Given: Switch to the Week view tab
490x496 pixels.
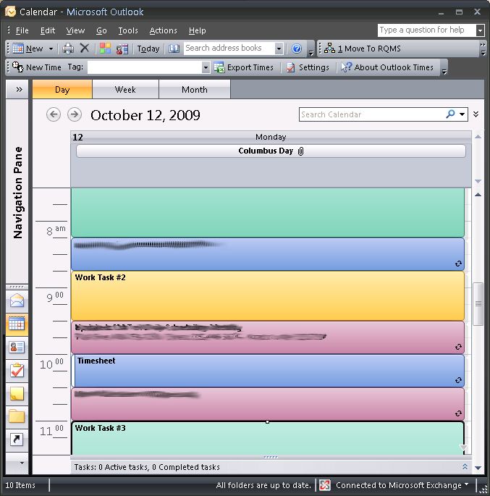Looking at the screenshot, I should (x=125, y=90).
